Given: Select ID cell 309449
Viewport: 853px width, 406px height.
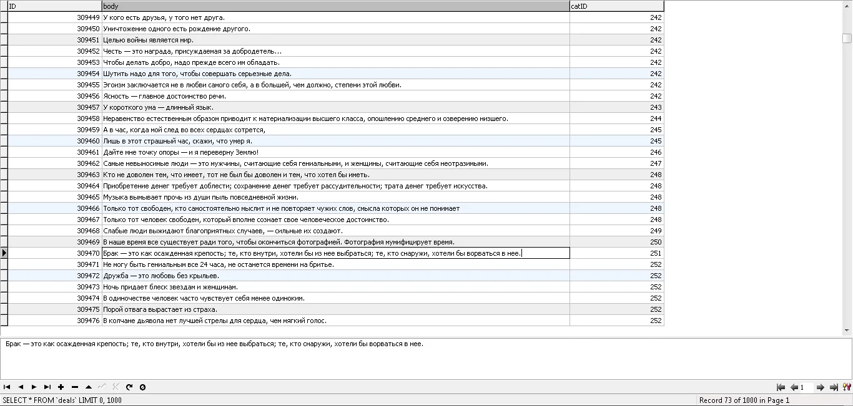Looking at the screenshot, I should pyautogui.click(x=55, y=17).
